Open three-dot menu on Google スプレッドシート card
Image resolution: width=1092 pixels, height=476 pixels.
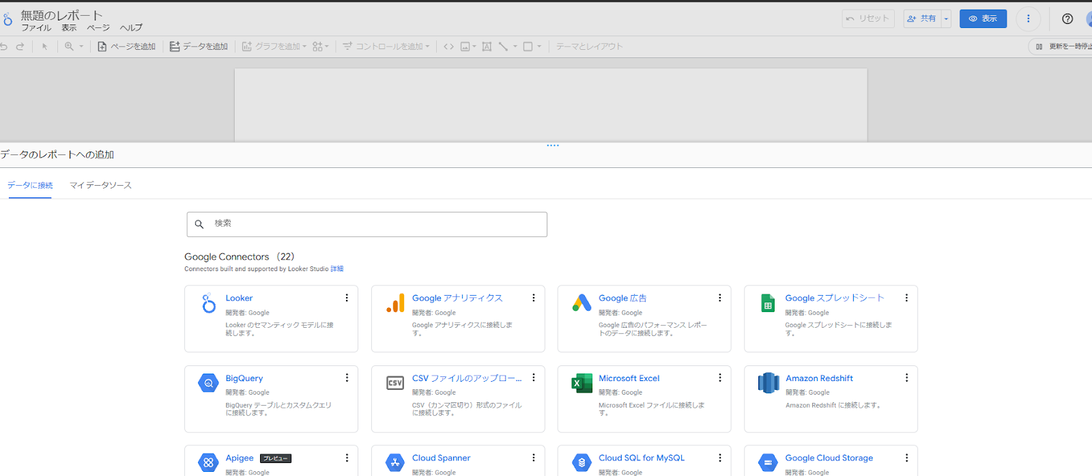pos(906,298)
